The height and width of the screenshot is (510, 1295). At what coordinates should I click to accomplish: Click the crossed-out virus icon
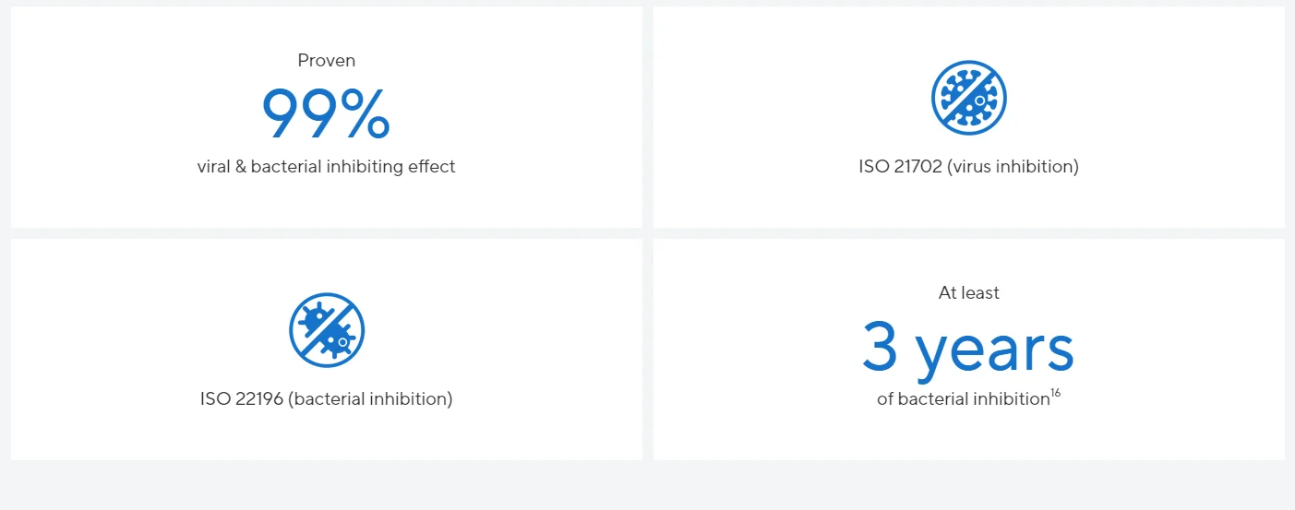coord(968,98)
